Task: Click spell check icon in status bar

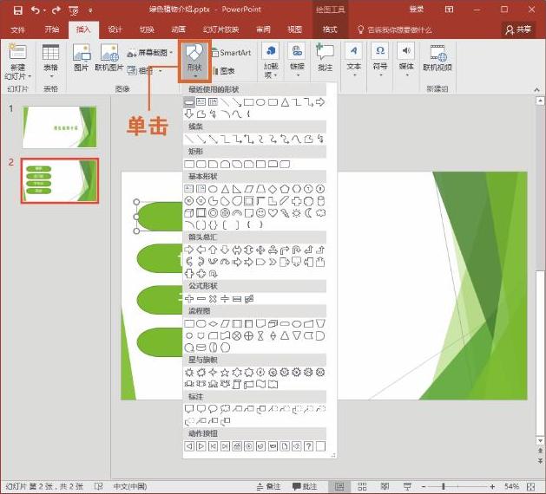Action: click(99, 486)
